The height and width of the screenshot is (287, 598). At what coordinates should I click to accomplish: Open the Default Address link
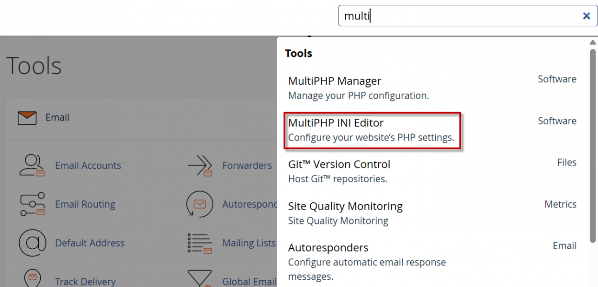pyautogui.click(x=90, y=243)
